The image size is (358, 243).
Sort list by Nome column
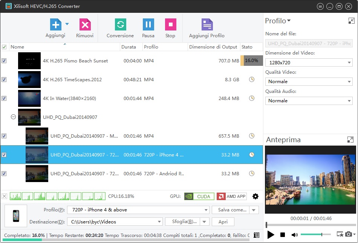[64, 47]
